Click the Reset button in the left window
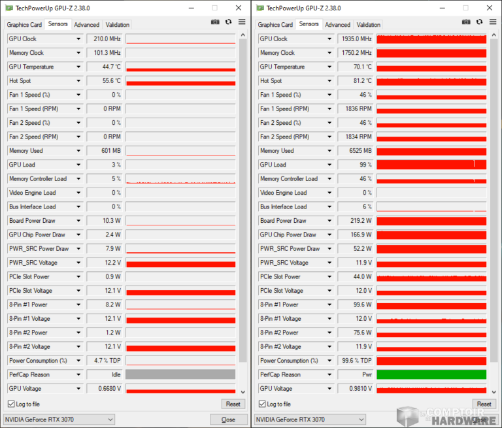 (x=233, y=404)
